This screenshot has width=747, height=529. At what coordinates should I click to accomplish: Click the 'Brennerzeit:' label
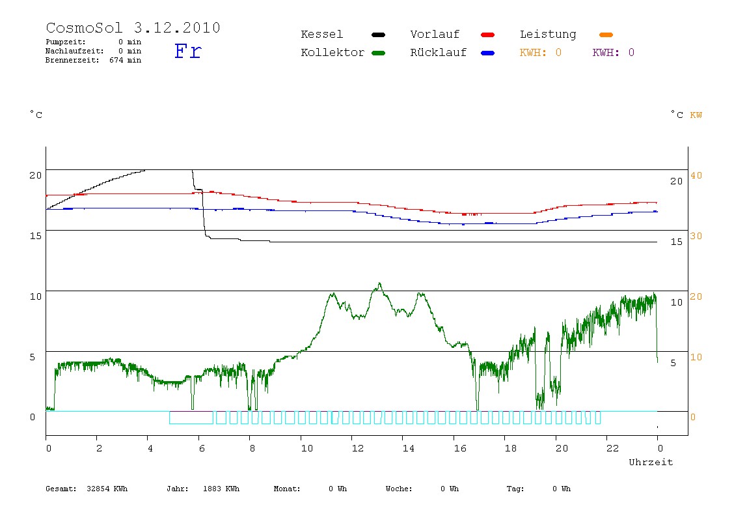pyautogui.click(x=72, y=60)
